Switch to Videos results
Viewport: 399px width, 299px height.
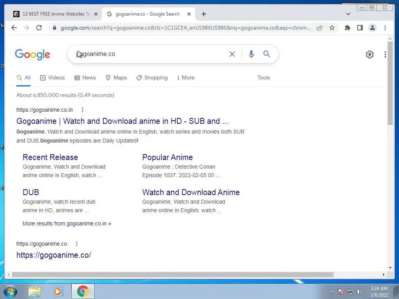pyautogui.click(x=53, y=78)
